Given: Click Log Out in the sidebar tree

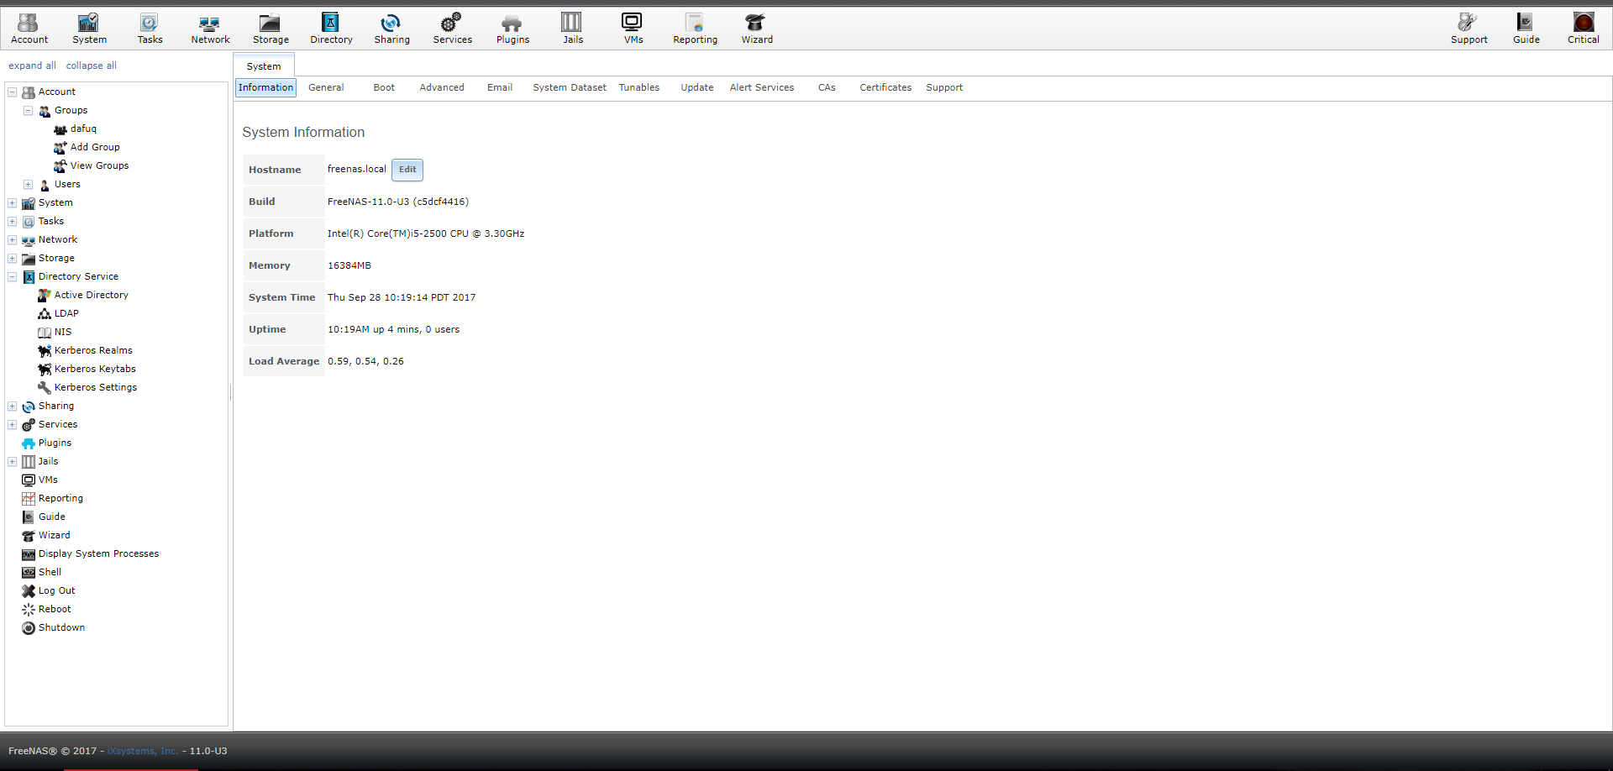Looking at the screenshot, I should [56, 591].
